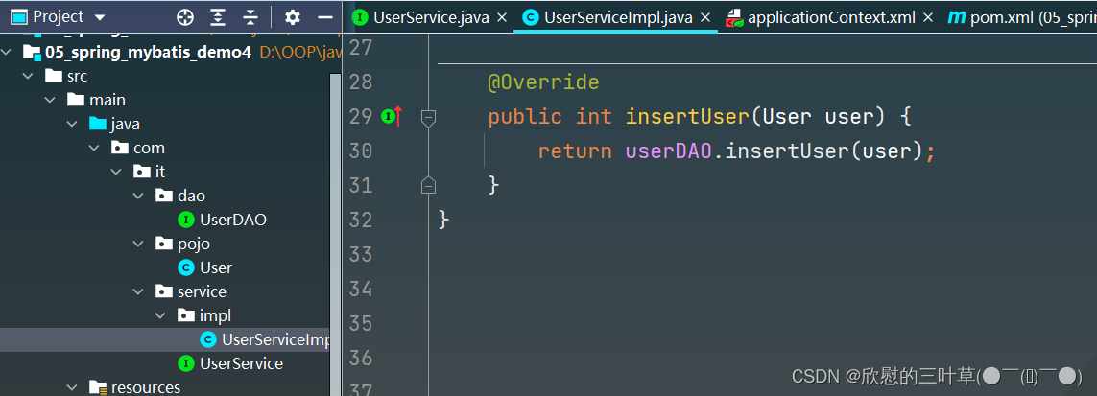Collapse the resources folder
The width and height of the screenshot is (1097, 396).
click(73, 387)
